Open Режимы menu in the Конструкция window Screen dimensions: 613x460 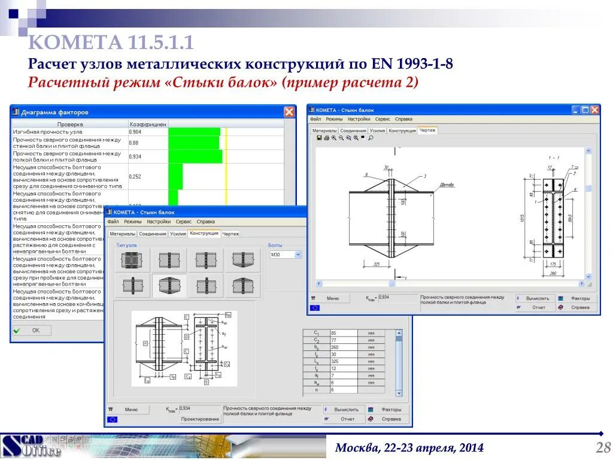click(x=133, y=222)
